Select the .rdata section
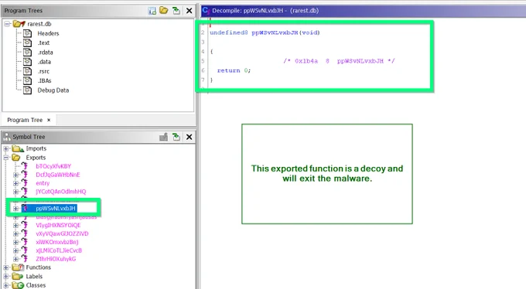 click(46, 53)
